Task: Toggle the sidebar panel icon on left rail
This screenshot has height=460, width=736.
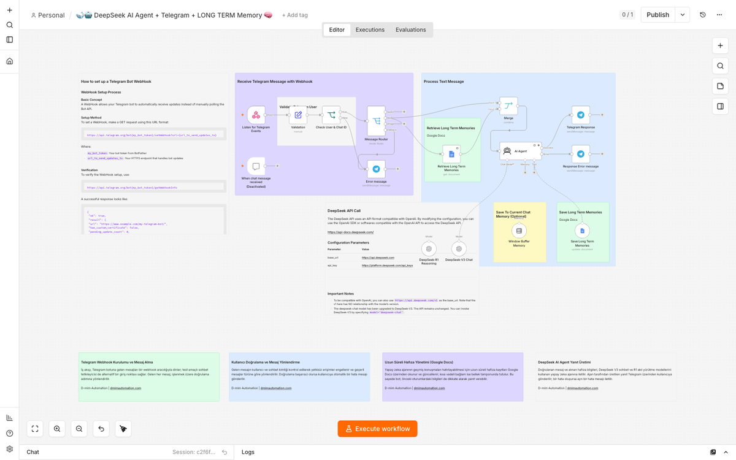Action: (9, 40)
